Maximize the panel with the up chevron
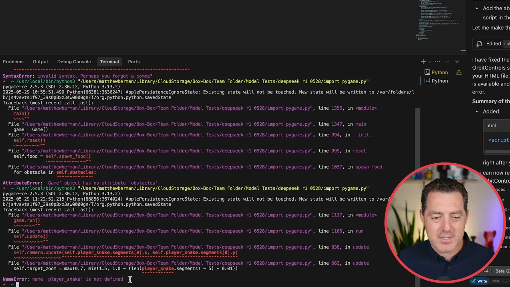This screenshot has height=287, width=510. pyautogui.click(x=447, y=62)
